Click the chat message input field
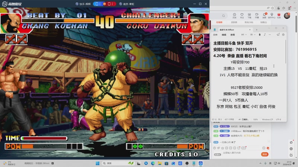The height and width of the screenshot is (167, 298). (x=240, y=153)
